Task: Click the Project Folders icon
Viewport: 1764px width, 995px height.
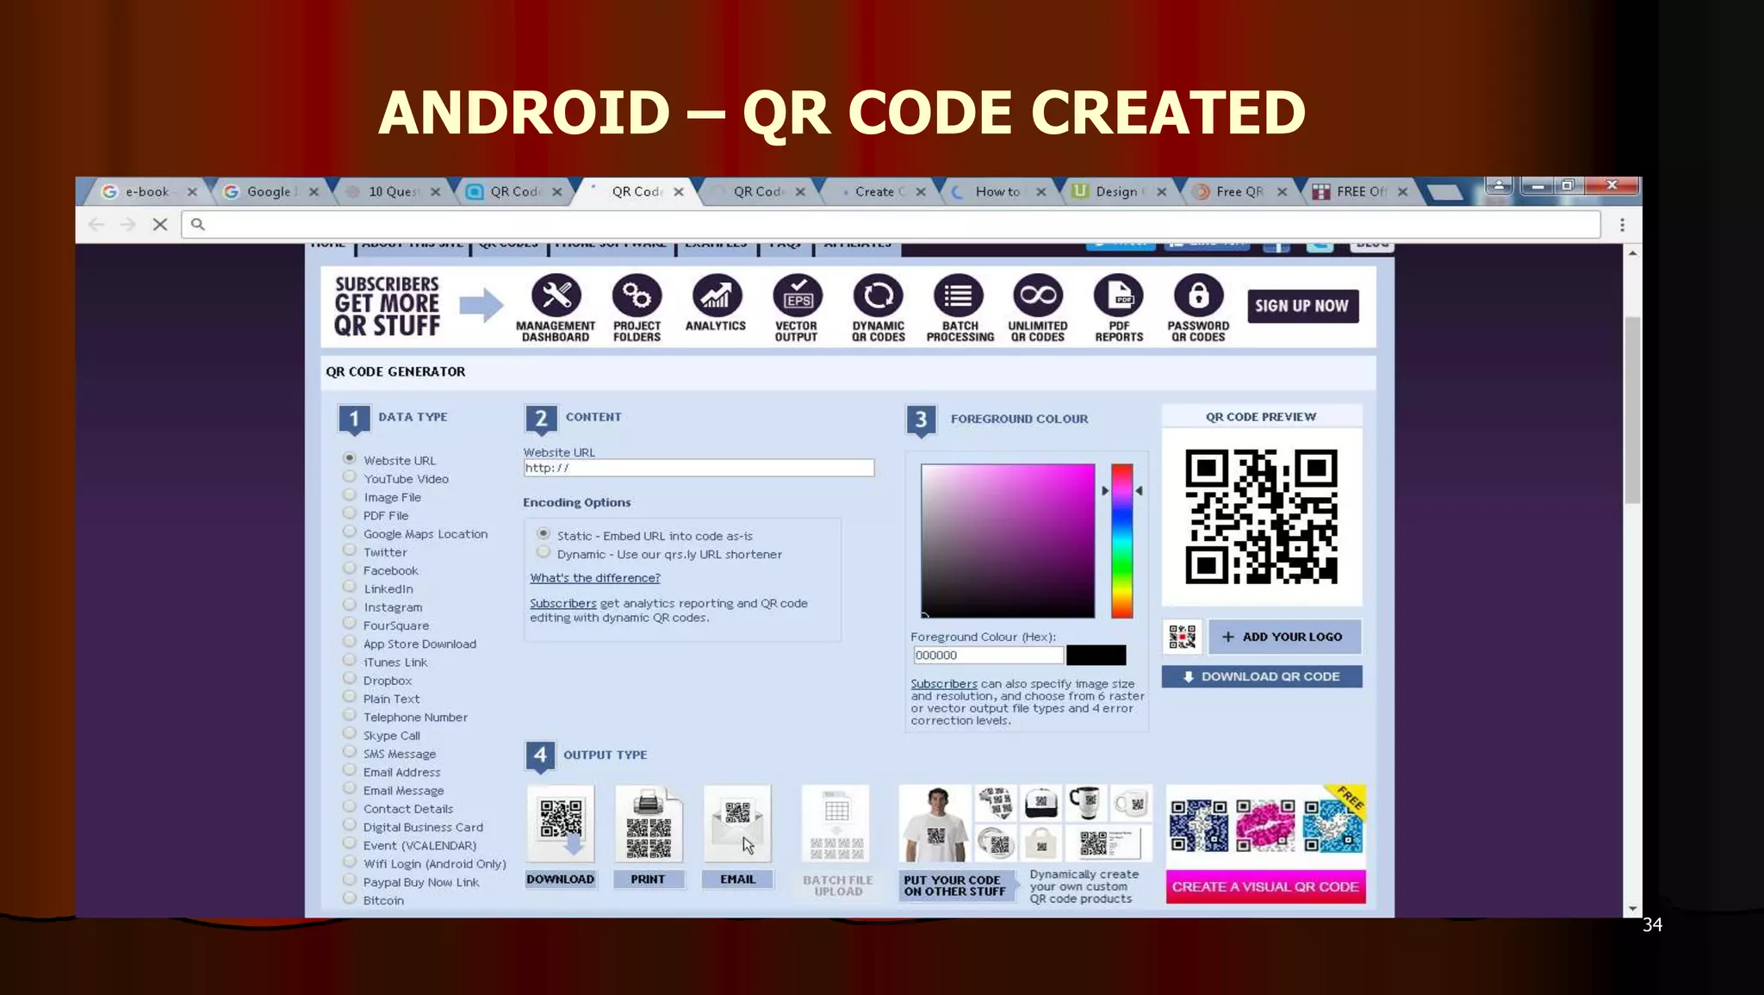Action: tap(637, 295)
